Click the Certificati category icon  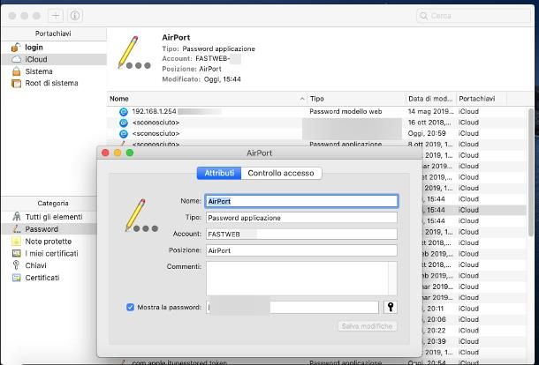(x=16, y=278)
